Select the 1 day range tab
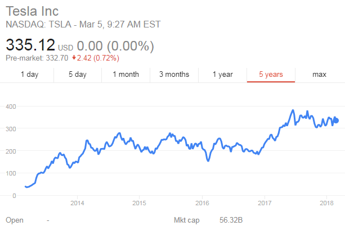345x226 pixels. pyautogui.click(x=30, y=74)
